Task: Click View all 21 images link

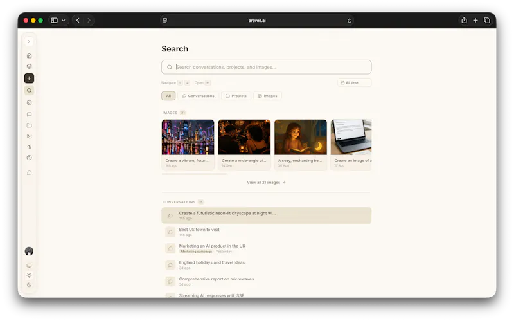Action: click(266, 183)
